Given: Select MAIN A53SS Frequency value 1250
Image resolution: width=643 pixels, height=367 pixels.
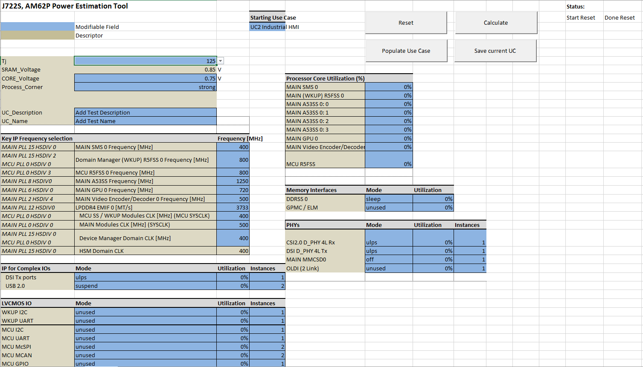Looking at the screenshot, I should (233, 181).
